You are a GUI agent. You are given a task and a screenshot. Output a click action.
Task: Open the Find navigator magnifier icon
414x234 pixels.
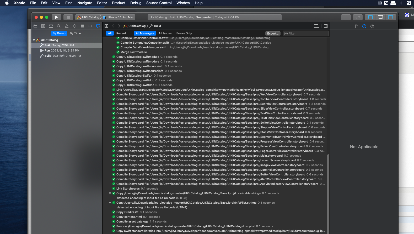[x=59, y=26]
